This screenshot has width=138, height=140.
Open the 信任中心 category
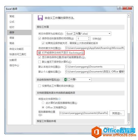click(14, 65)
